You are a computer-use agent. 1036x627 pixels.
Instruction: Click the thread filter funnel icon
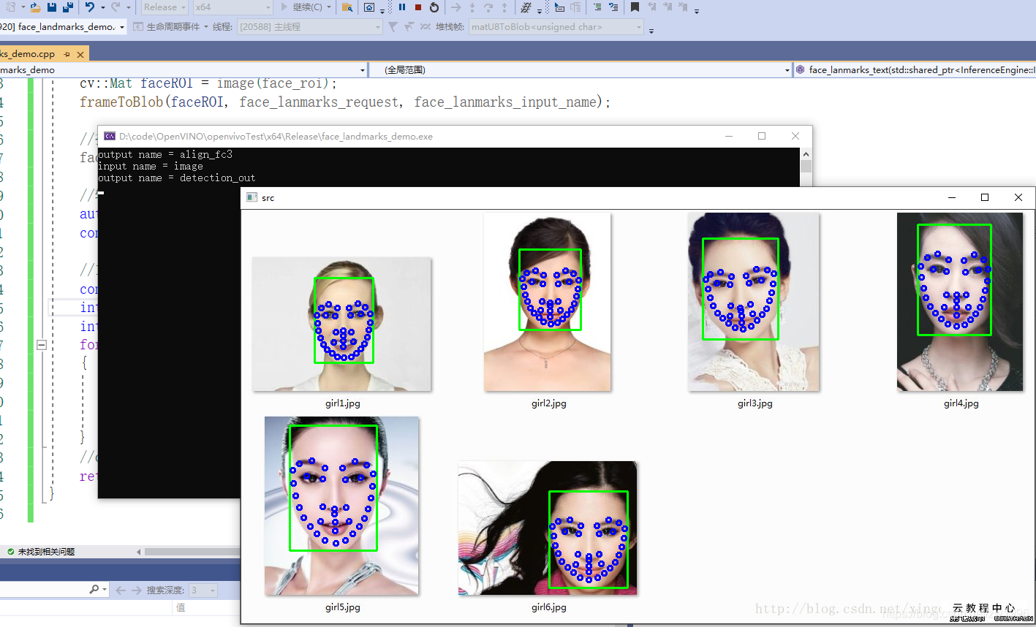click(393, 27)
